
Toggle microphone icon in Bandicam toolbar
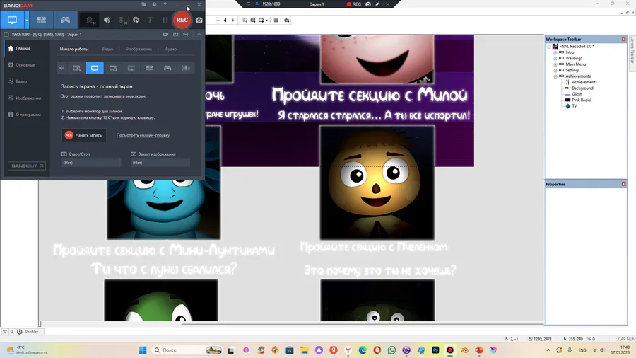[122, 20]
